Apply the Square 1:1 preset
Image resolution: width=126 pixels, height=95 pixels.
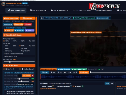pyautogui.click(x=29, y=30)
